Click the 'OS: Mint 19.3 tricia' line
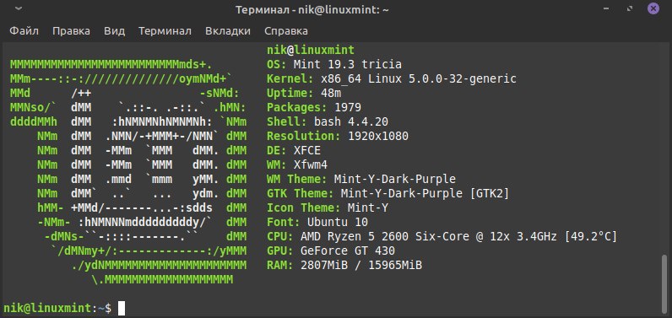 pos(333,65)
